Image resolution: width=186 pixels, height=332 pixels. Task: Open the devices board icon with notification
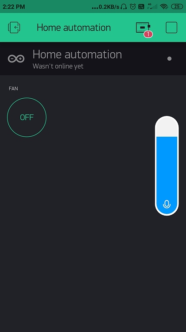click(x=143, y=28)
